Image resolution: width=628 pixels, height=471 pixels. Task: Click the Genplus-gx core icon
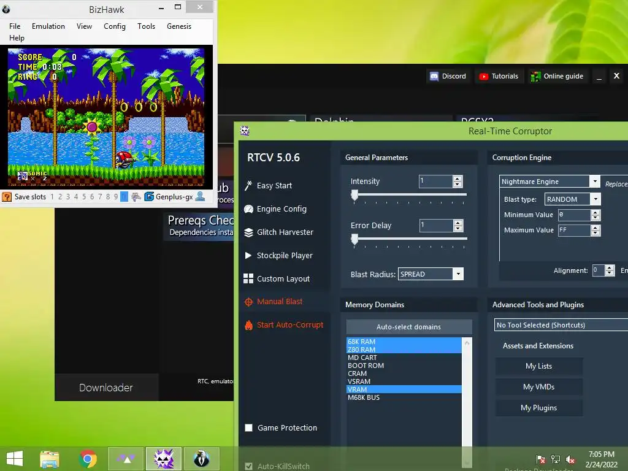pos(149,197)
